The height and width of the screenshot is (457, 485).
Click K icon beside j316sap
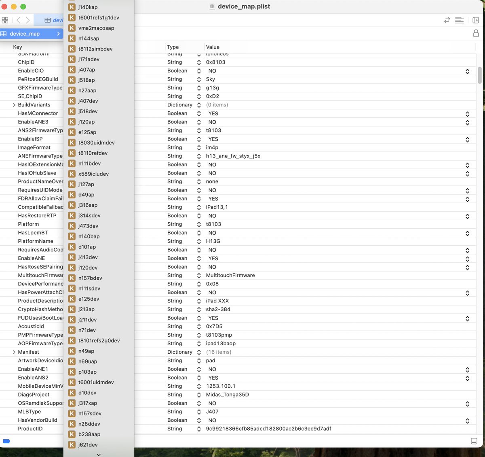72,205
